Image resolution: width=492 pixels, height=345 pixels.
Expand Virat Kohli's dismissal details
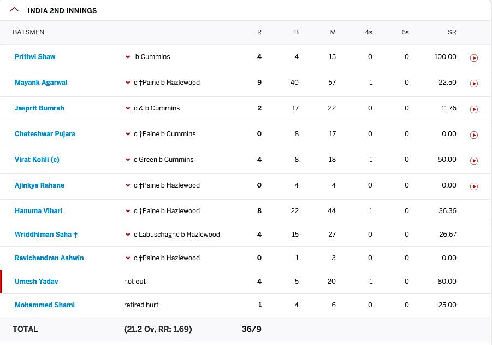128,160
